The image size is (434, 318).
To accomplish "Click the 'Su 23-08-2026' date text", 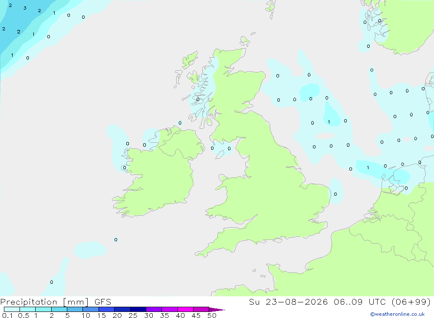I will [x=288, y=302].
